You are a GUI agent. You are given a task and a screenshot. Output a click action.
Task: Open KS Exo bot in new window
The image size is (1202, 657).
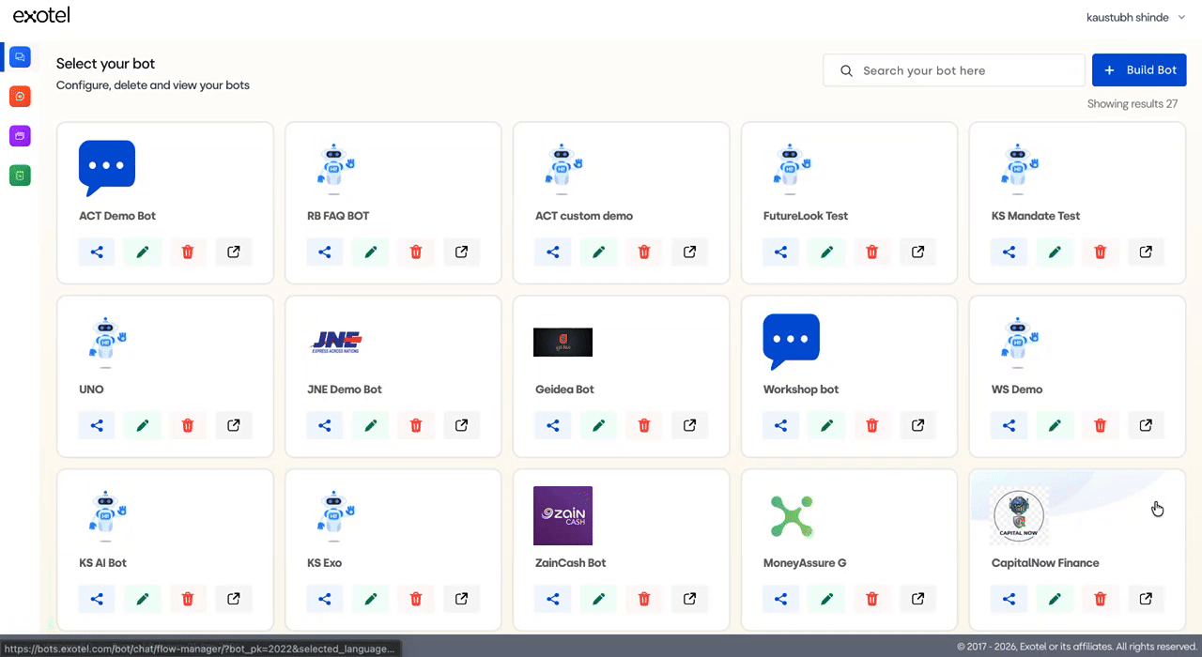462,599
